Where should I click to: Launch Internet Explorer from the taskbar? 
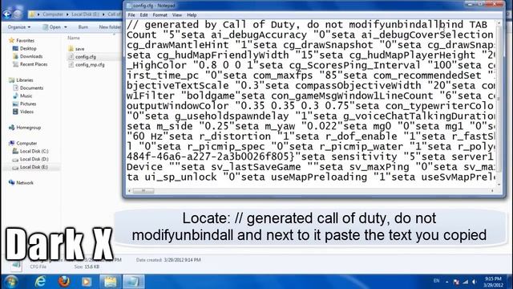41,282
